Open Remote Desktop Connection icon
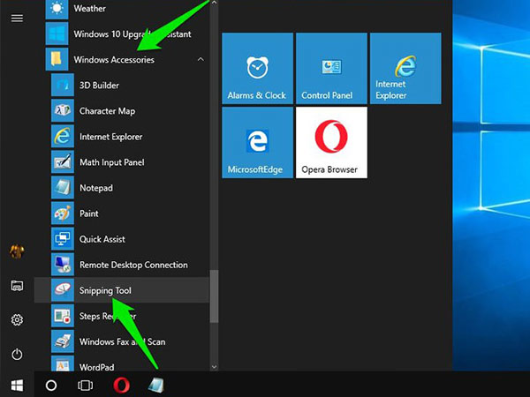This screenshot has height=397, width=530. tap(63, 265)
